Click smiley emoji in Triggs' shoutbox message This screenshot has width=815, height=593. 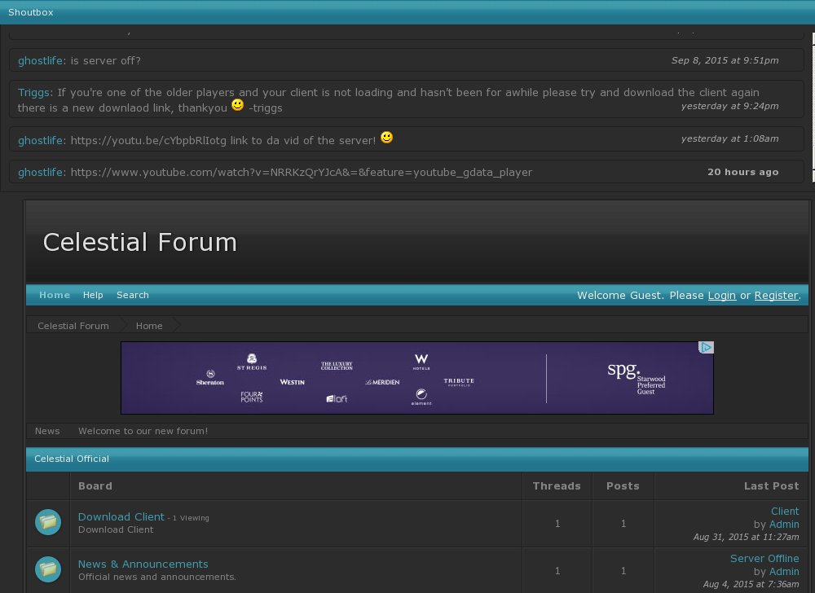click(237, 106)
